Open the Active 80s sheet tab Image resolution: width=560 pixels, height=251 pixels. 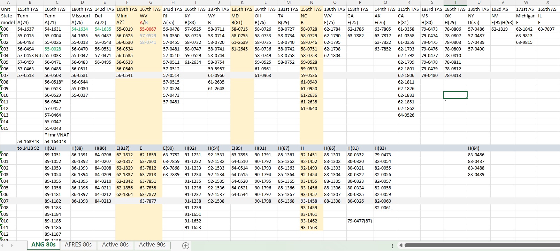click(115, 245)
